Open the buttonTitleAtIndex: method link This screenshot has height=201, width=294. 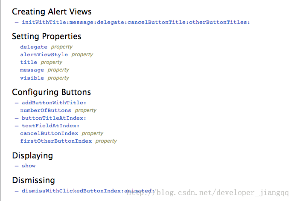(54, 118)
